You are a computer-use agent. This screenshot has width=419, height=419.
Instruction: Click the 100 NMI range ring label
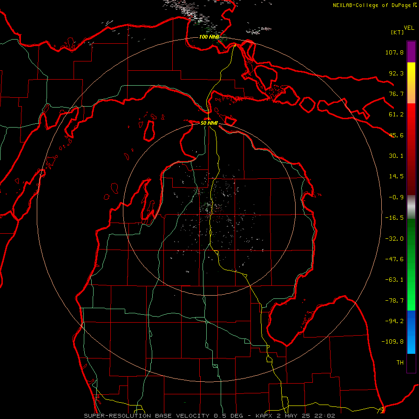[209, 37]
